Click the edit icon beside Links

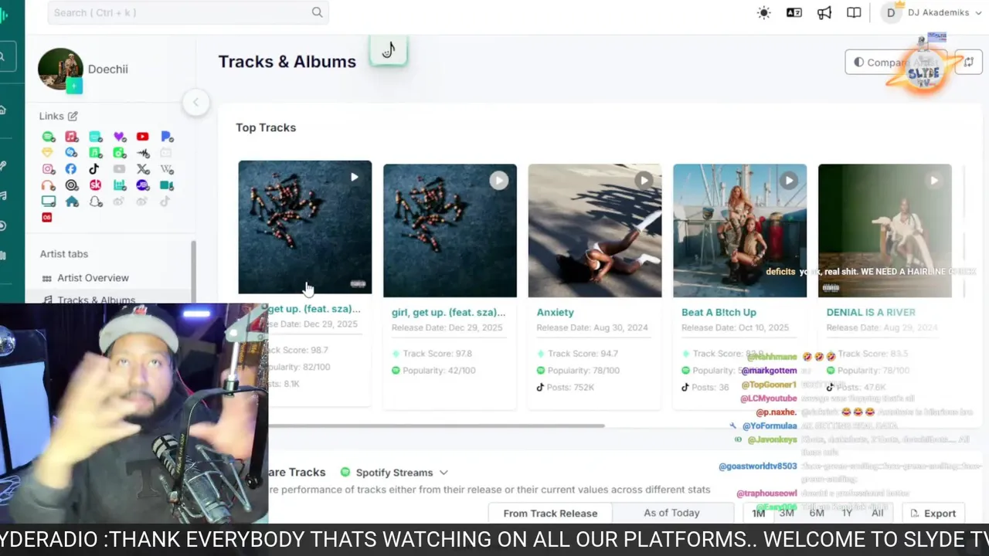[73, 116]
